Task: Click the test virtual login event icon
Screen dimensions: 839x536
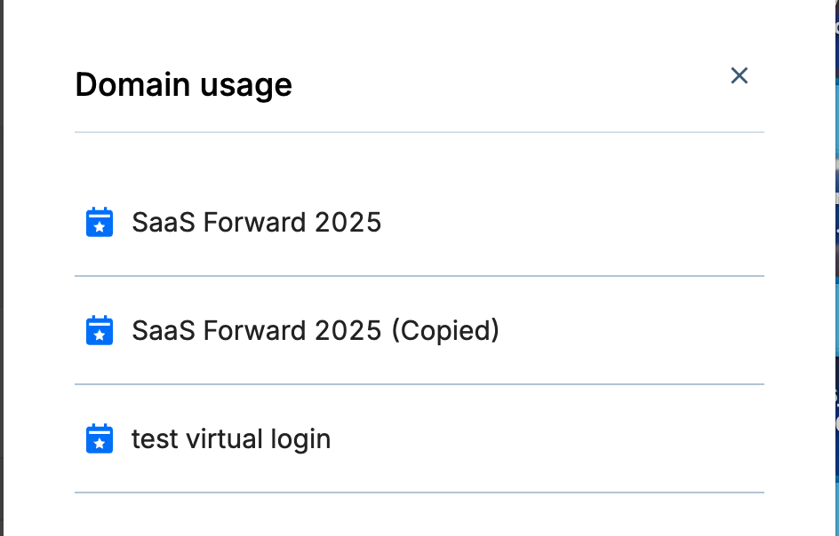Action: pyautogui.click(x=100, y=438)
